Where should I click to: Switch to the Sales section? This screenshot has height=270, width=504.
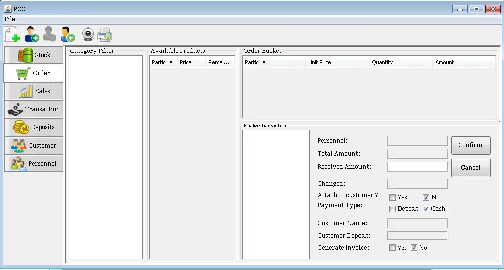(34, 91)
